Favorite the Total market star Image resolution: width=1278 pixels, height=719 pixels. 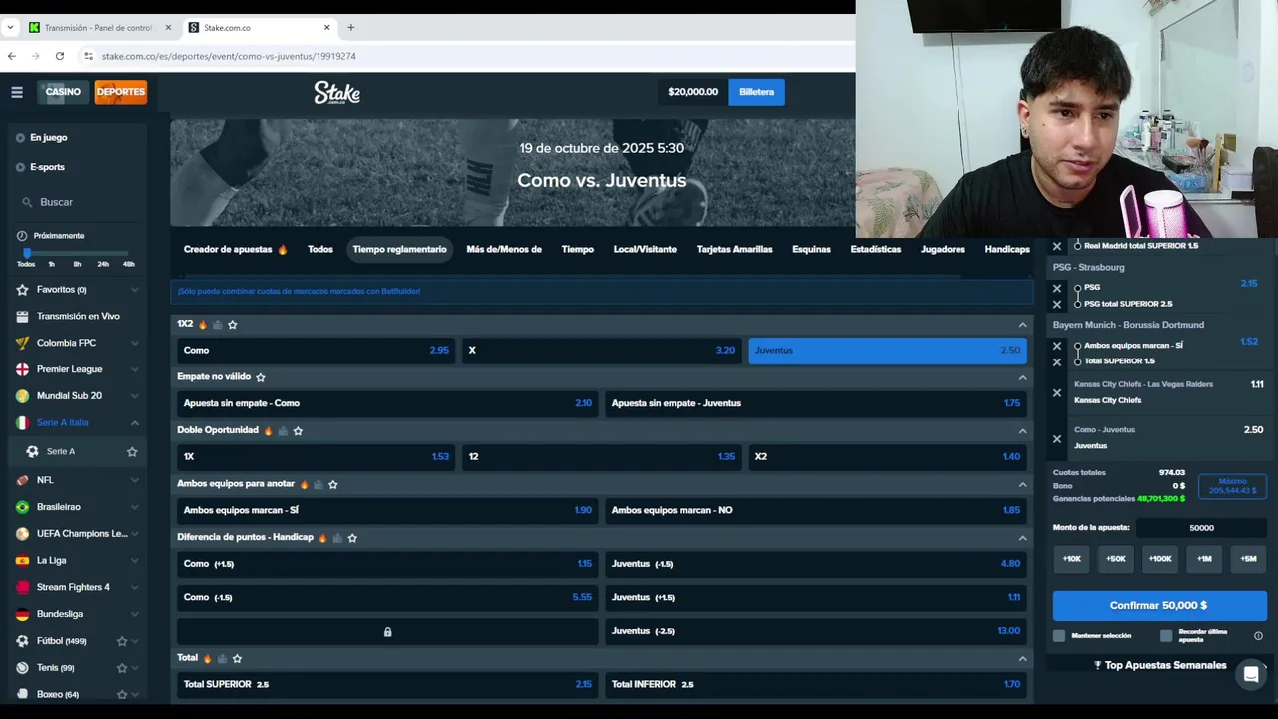[237, 659]
